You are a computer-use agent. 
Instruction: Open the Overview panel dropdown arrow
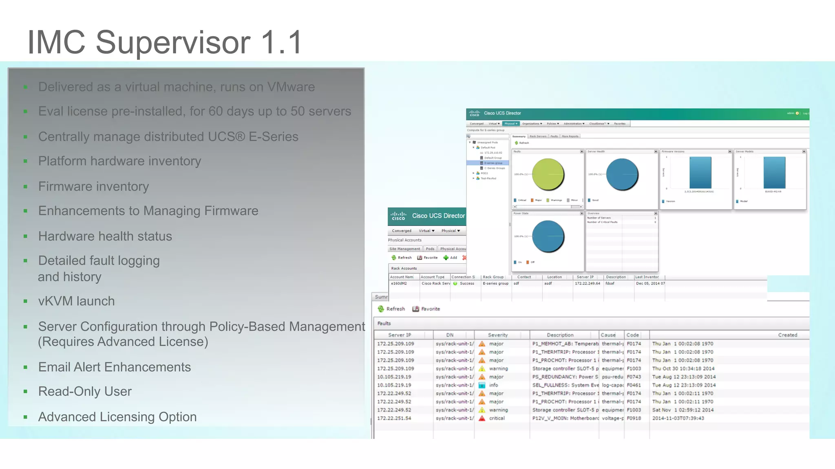pyautogui.click(x=656, y=213)
